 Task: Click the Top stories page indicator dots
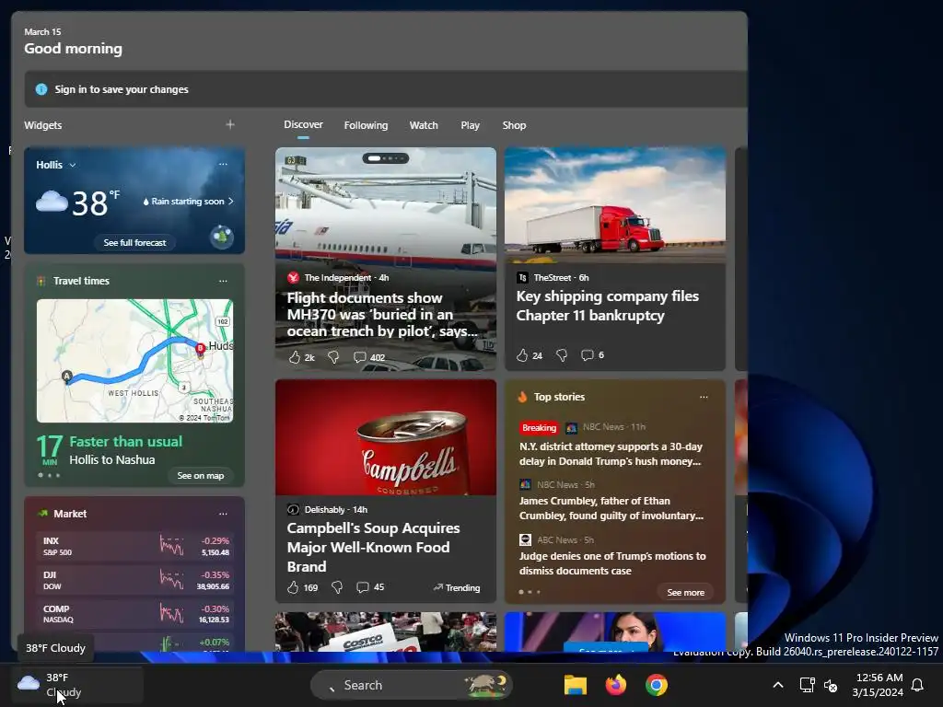[x=530, y=592]
